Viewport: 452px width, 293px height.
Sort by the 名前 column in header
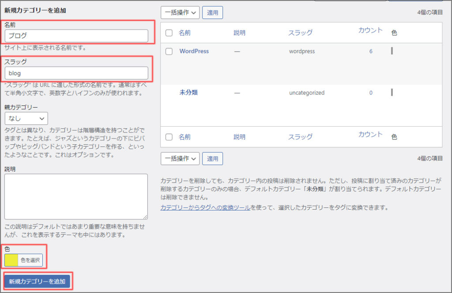[185, 33]
